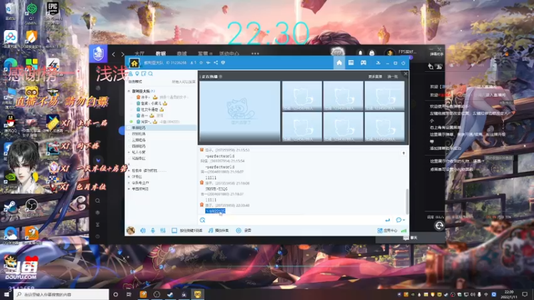Click the orange home logo in the YY header

click(134, 63)
